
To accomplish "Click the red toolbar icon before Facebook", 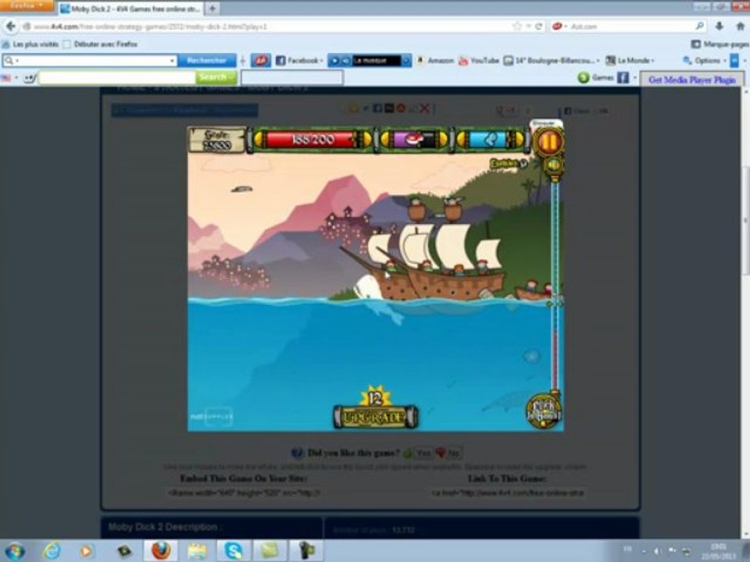I will point(261,61).
